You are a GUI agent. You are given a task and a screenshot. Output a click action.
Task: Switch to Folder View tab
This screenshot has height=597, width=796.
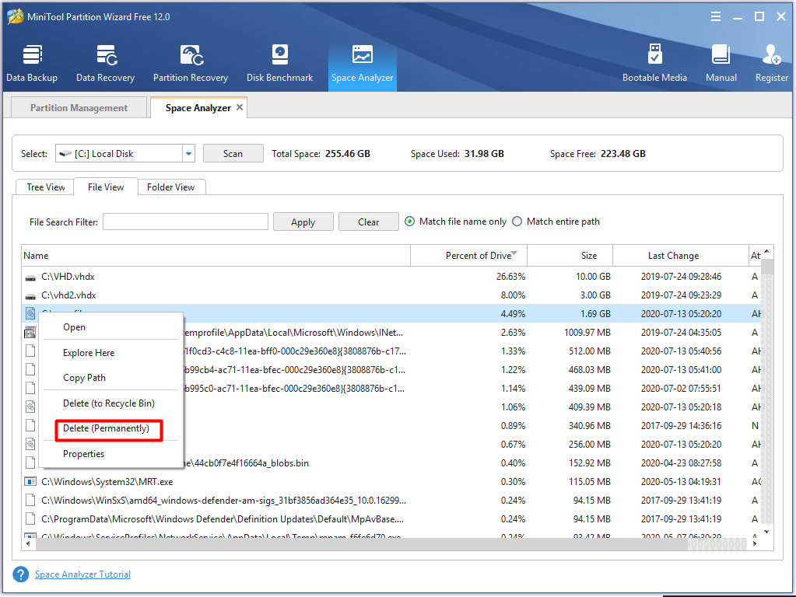[171, 187]
